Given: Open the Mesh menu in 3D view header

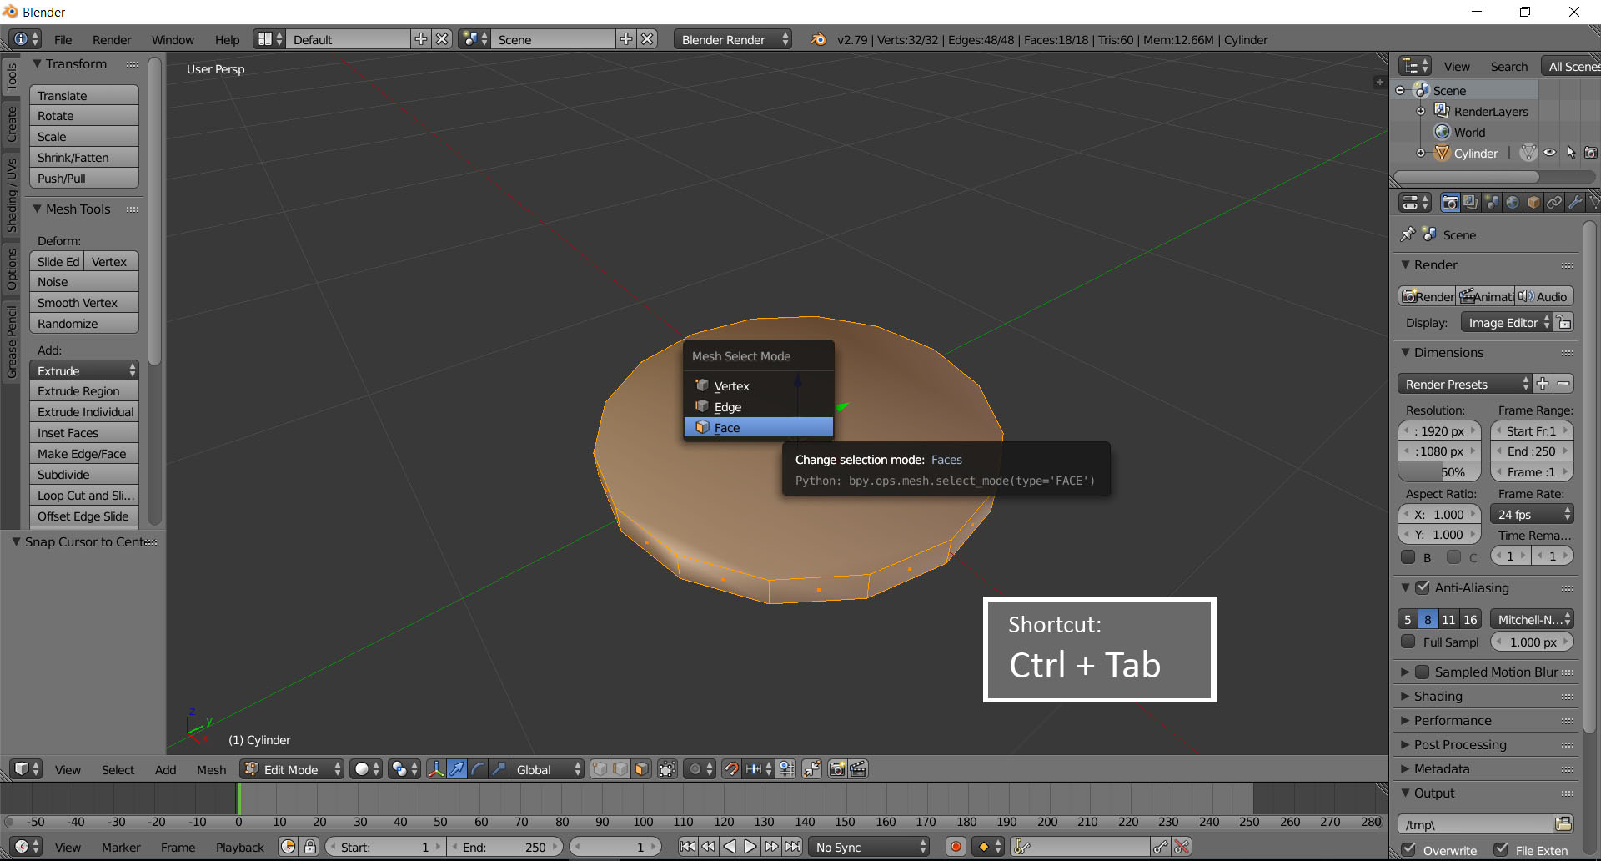Looking at the screenshot, I should [211, 769].
